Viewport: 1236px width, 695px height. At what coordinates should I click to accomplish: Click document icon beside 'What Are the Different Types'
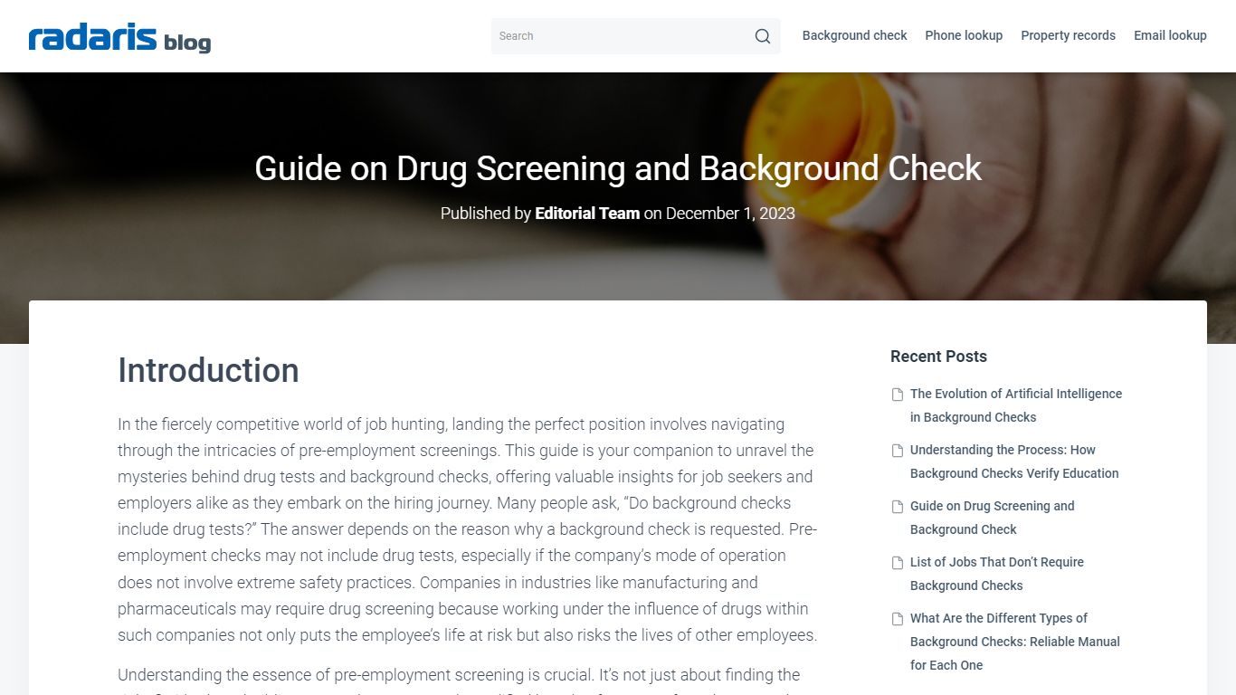898,619
